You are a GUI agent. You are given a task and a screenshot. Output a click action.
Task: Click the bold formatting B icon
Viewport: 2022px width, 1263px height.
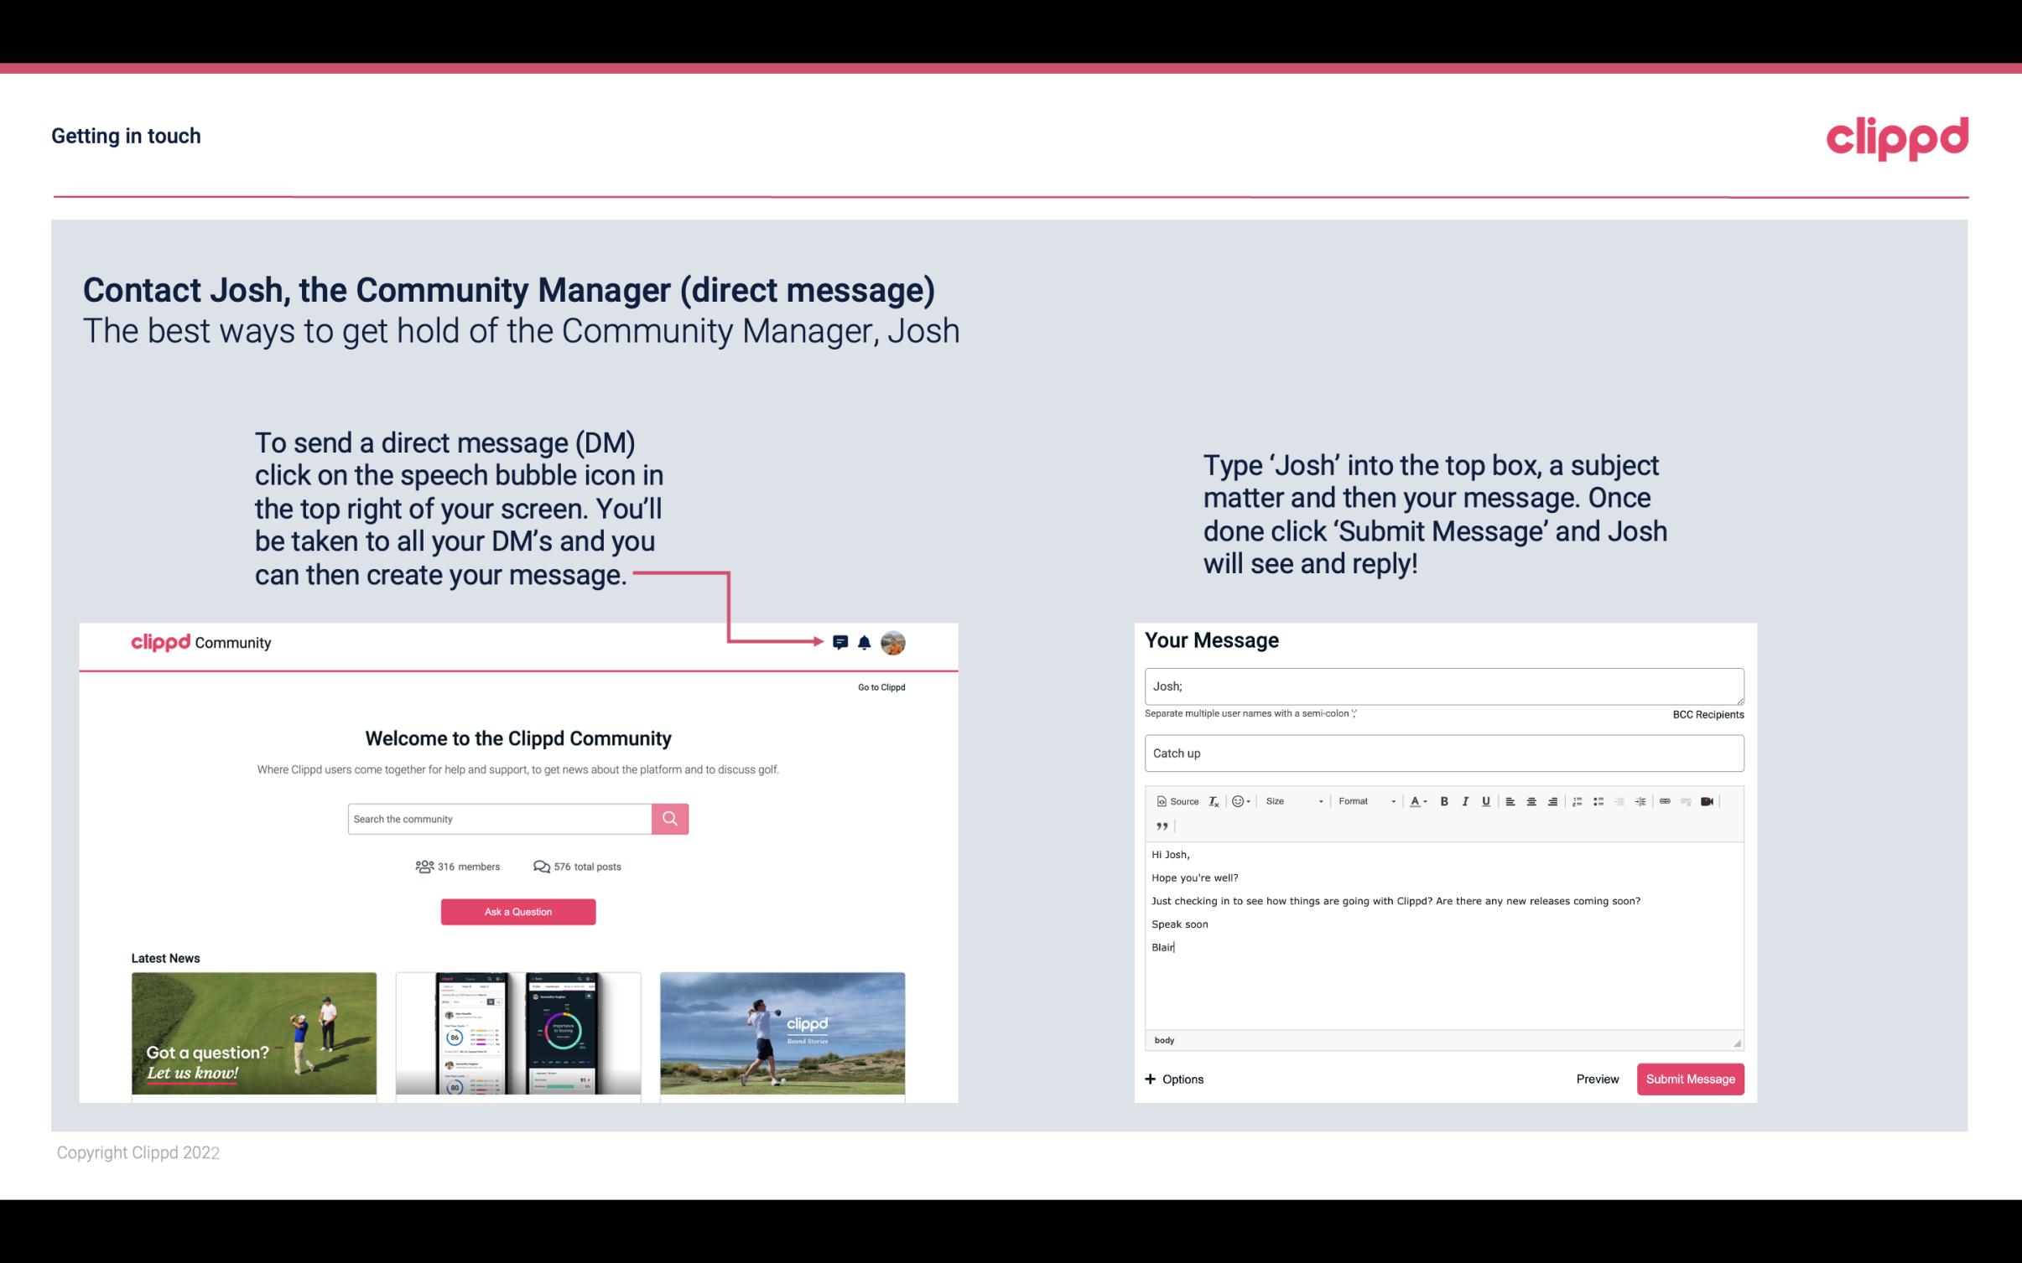click(1444, 800)
